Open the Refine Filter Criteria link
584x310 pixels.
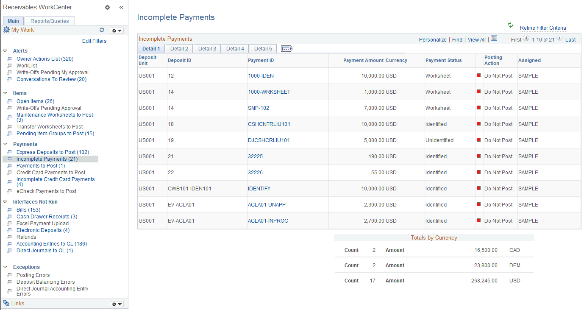point(543,28)
